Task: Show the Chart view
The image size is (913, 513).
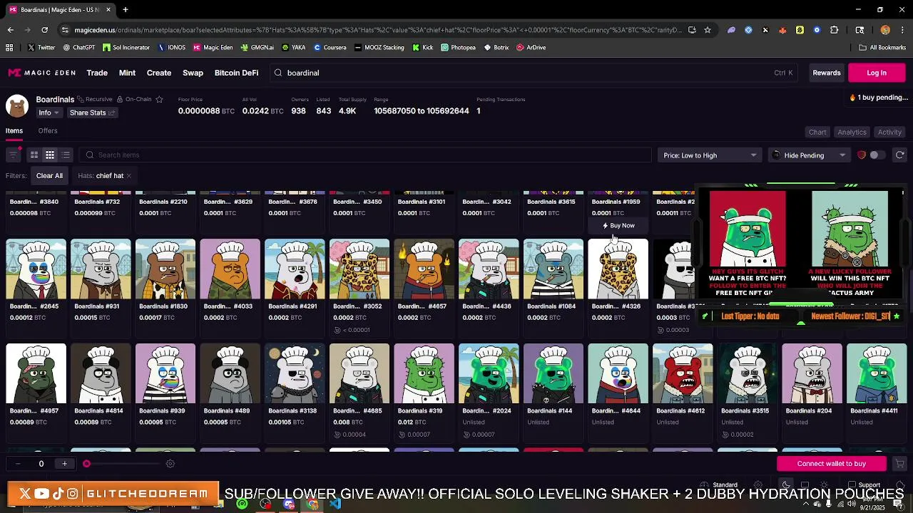Action: 817,132
